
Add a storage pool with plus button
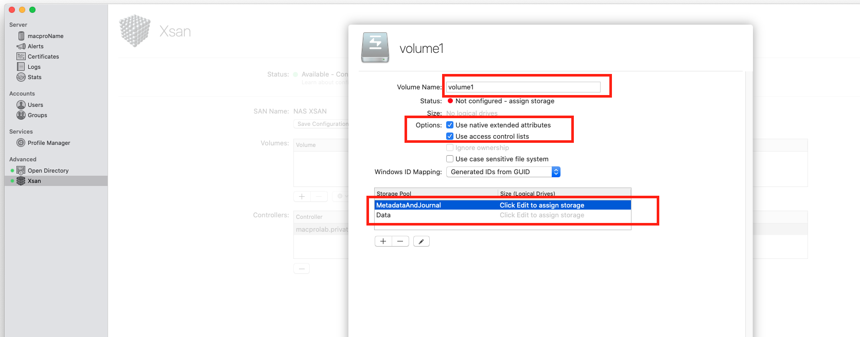point(383,241)
